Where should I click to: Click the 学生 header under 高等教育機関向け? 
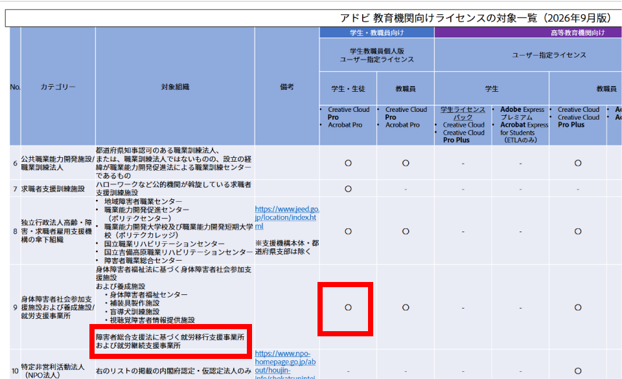492,89
